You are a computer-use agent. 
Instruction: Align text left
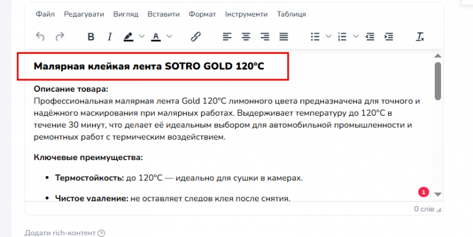[x=227, y=37]
